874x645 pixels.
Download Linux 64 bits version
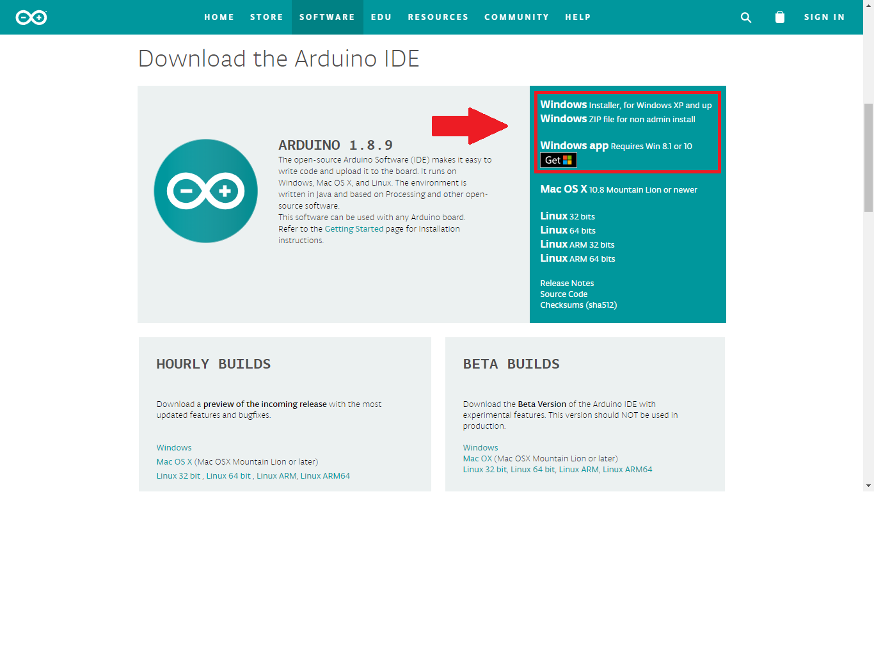click(x=568, y=230)
